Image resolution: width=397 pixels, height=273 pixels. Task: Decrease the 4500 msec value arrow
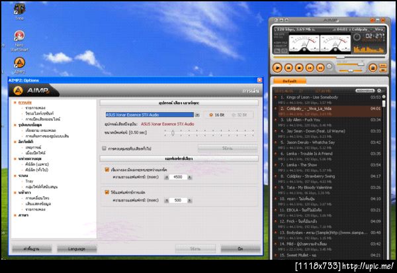tap(166, 177)
